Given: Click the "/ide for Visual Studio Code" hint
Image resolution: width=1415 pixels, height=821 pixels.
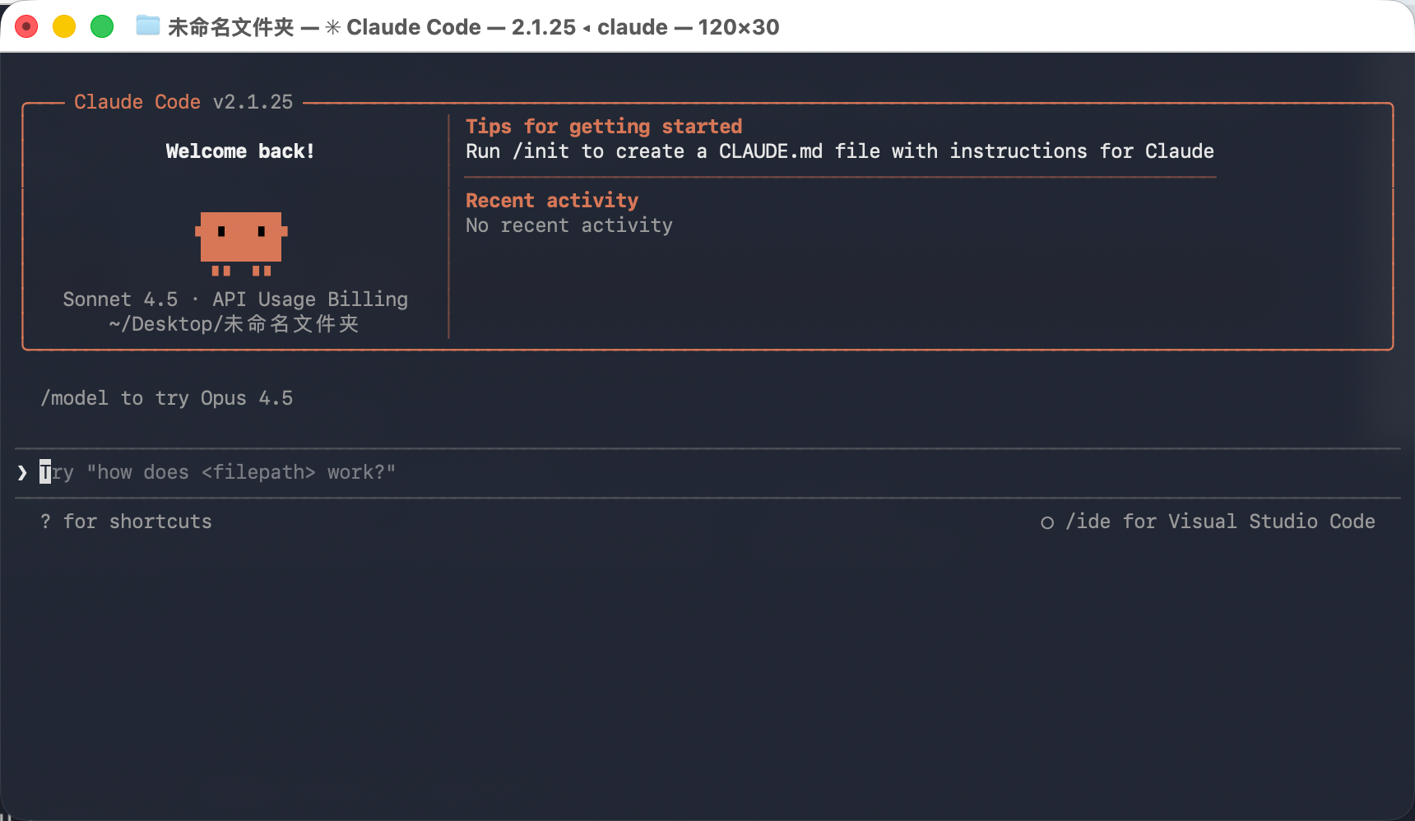Looking at the screenshot, I should pos(1219,522).
